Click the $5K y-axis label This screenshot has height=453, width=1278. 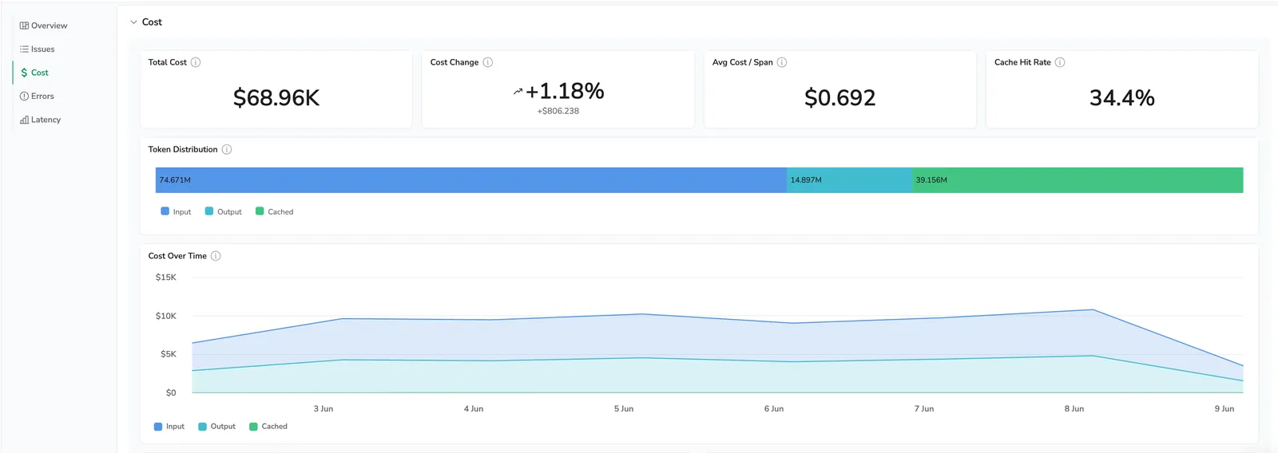169,354
